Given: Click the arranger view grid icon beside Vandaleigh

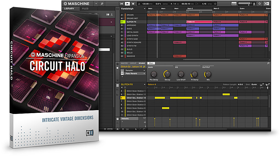Looking at the screenshot, I should [118, 9].
